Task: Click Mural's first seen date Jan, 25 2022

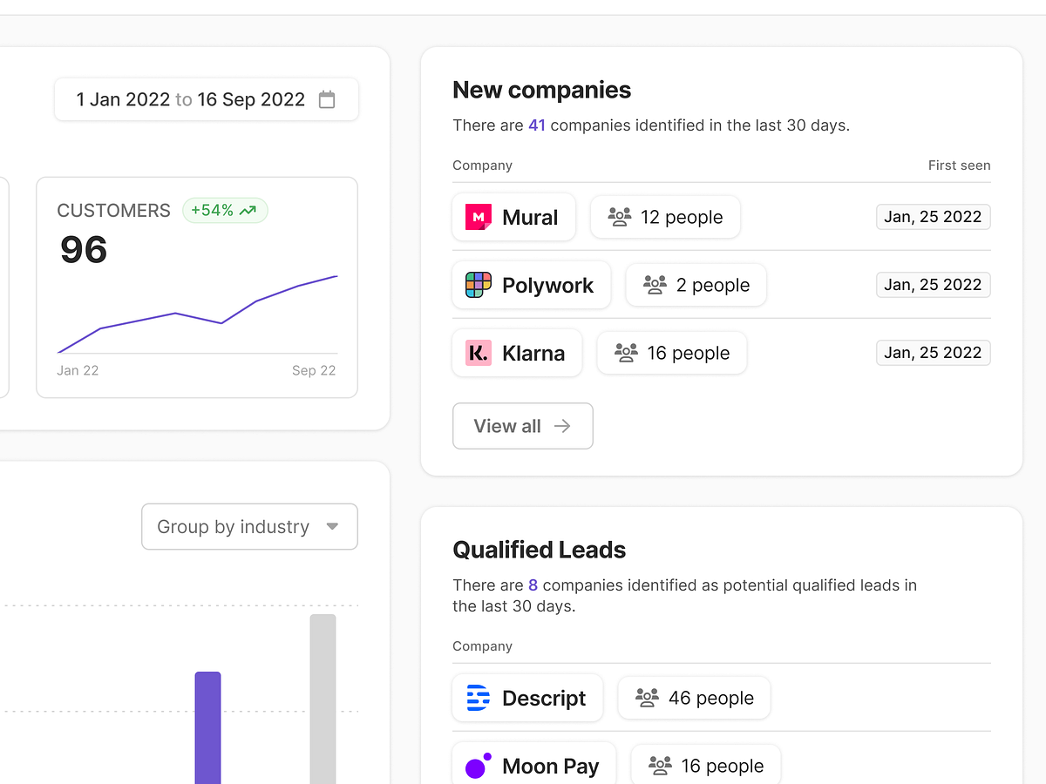Action: 933,217
